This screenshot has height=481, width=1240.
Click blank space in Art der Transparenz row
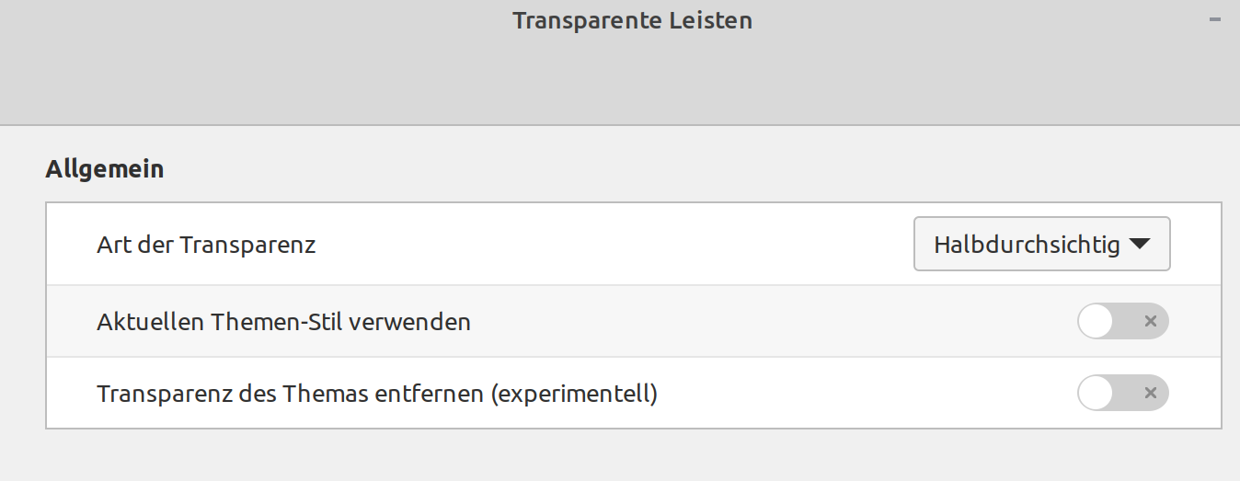[x=607, y=245]
